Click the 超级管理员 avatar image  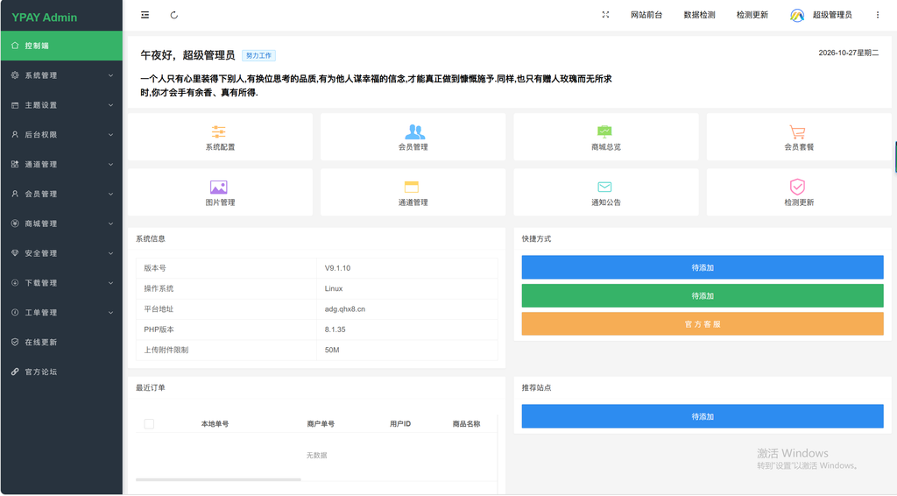[797, 16]
